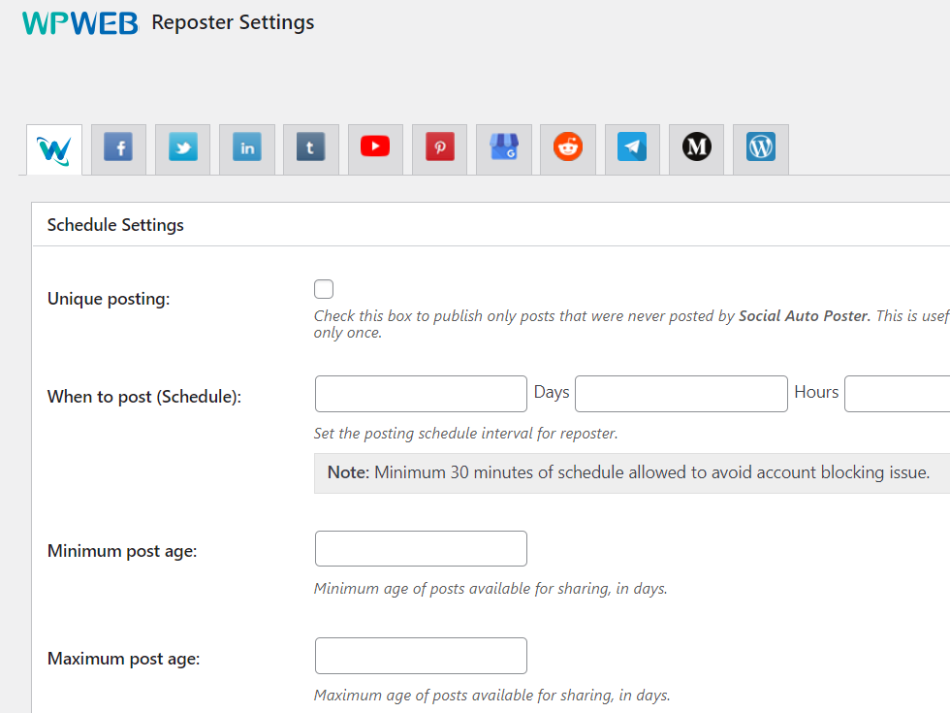Switch to the Twitter settings tab

(183, 149)
